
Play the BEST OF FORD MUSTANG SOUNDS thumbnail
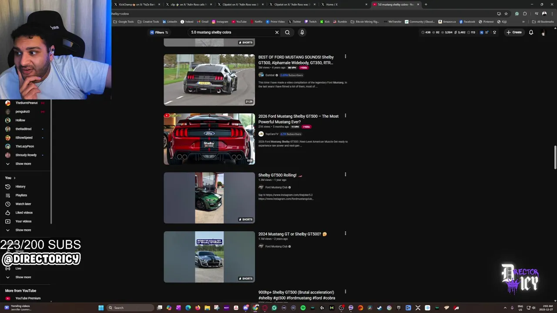click(209, 80)
